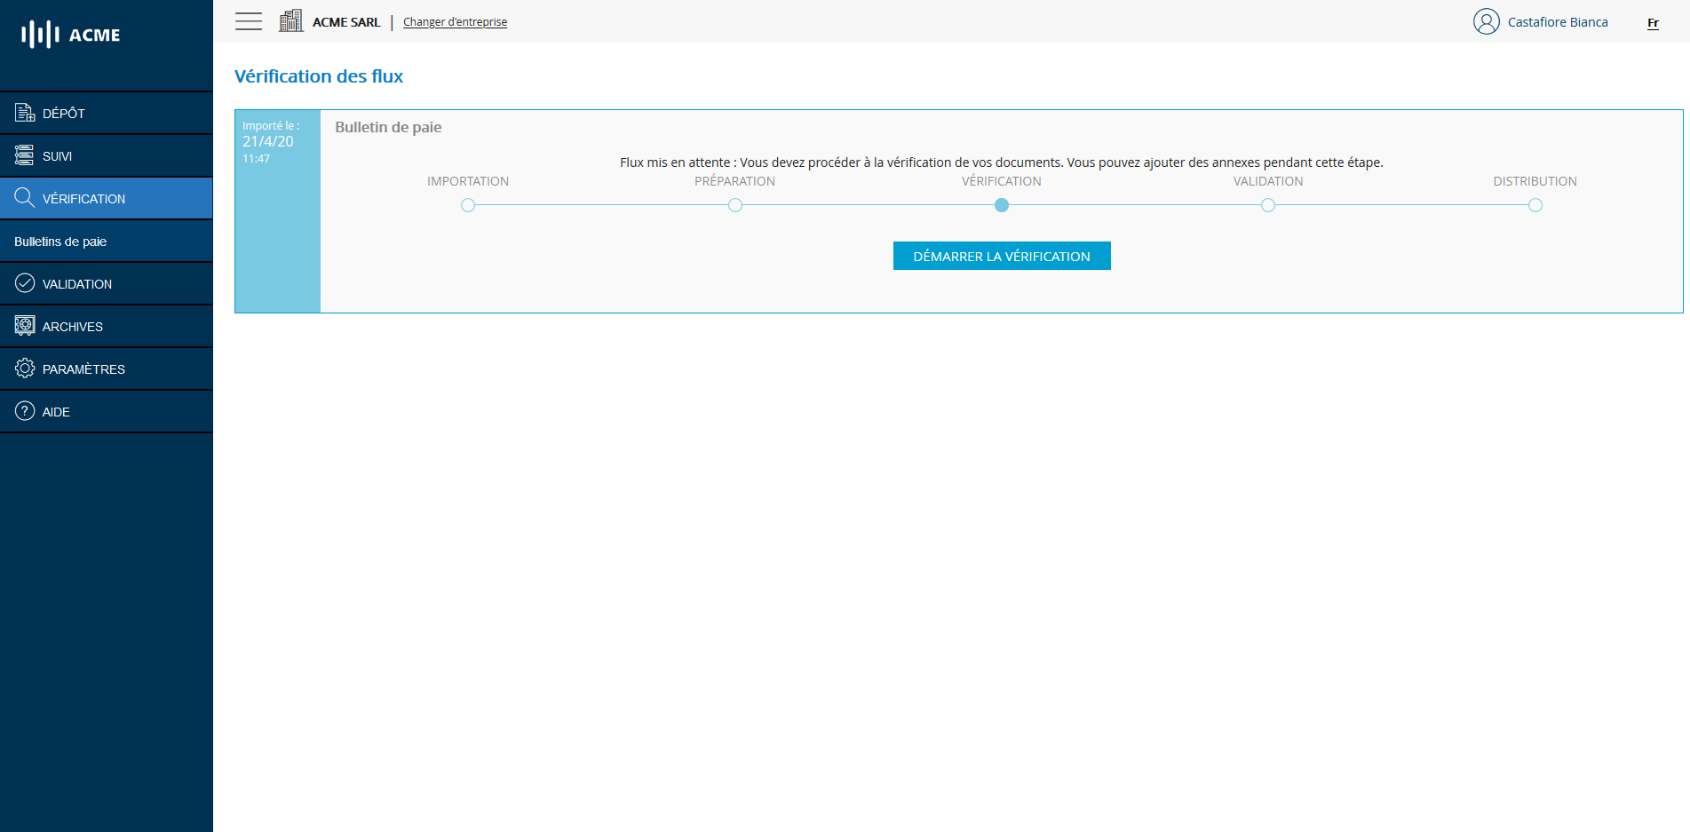The width and height of the screenshot is (1690, 832).
Task: Click the ACME SARL building icon
Action: (290, 21)
